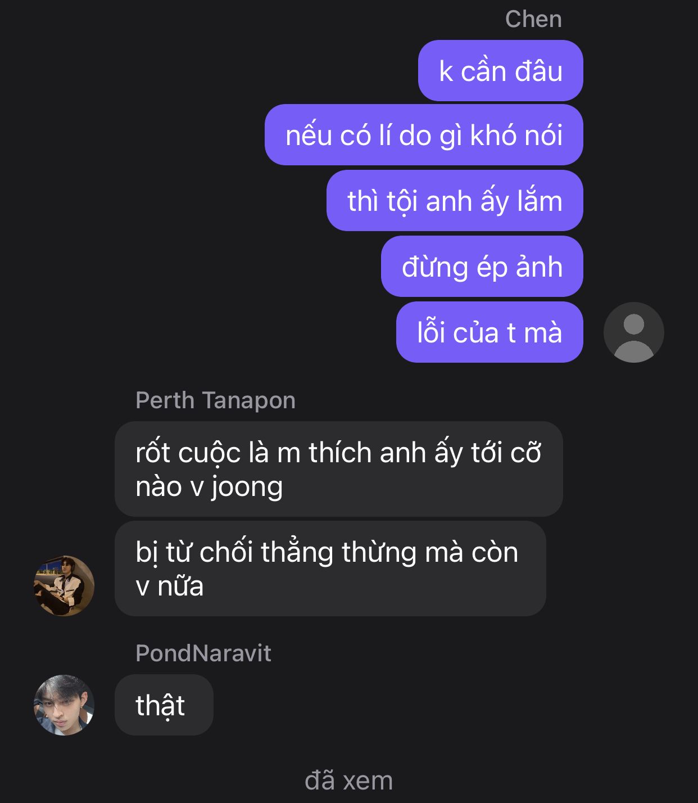Open Chen's default gray profile avatar
Image resolution: width=698 pixels, height=803 pixels.
pyautogui.click(x=633, y=332)
